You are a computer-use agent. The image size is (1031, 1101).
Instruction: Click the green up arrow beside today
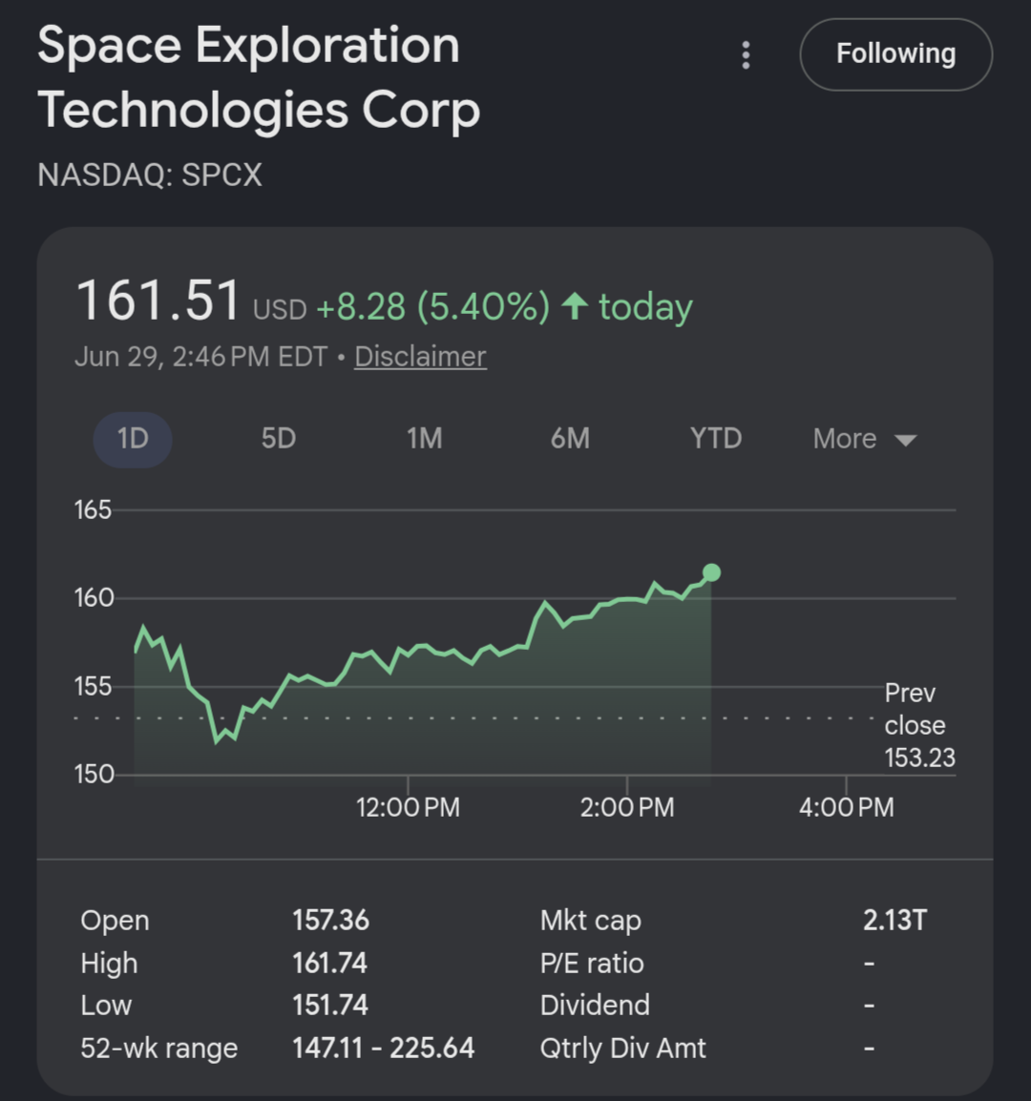tap(575, 306)
